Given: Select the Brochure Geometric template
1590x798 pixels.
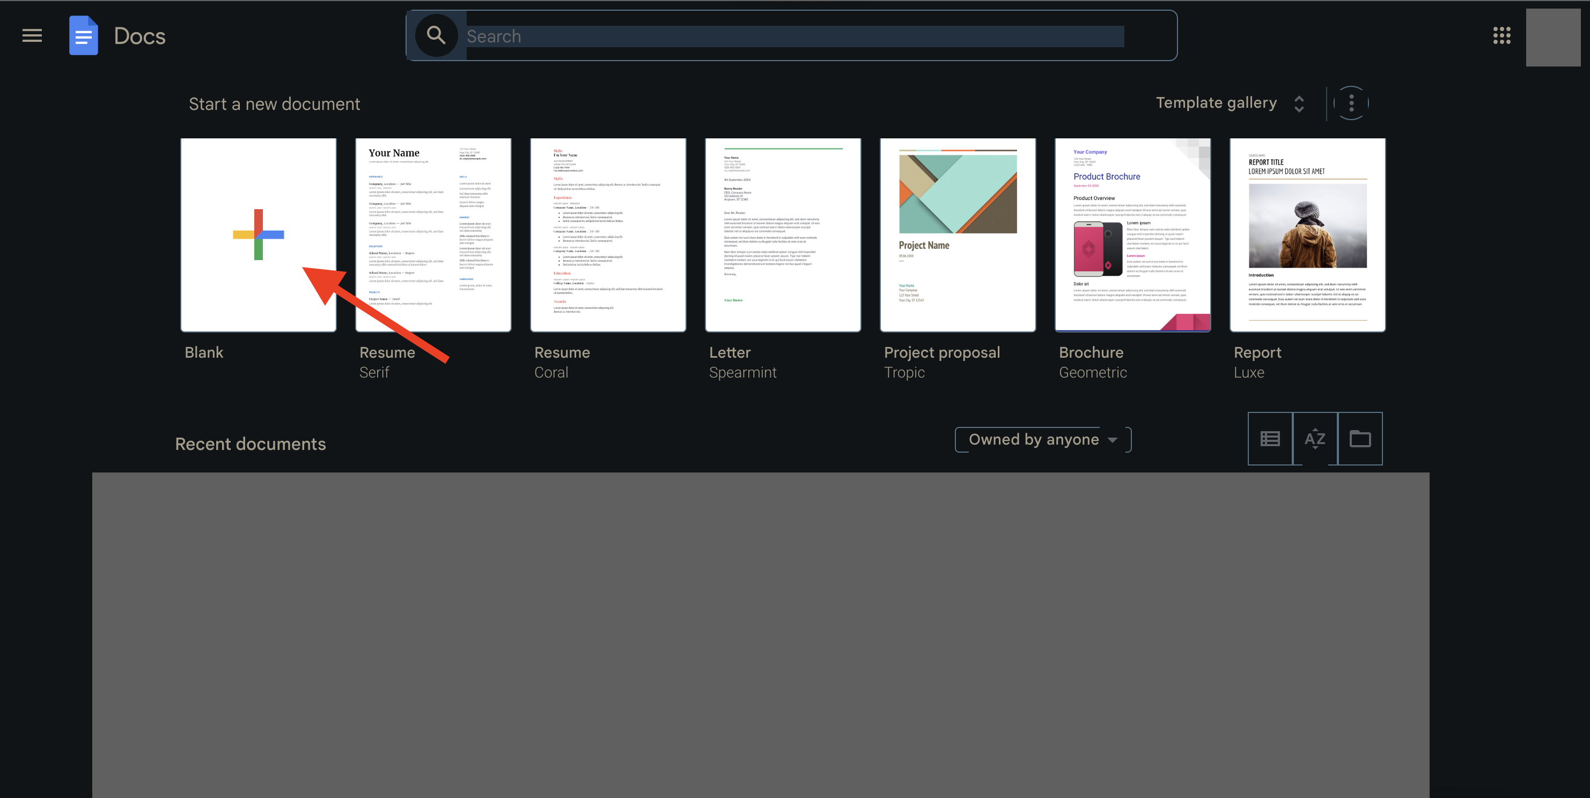Looking at the screenshot, I should (1132, 234).
